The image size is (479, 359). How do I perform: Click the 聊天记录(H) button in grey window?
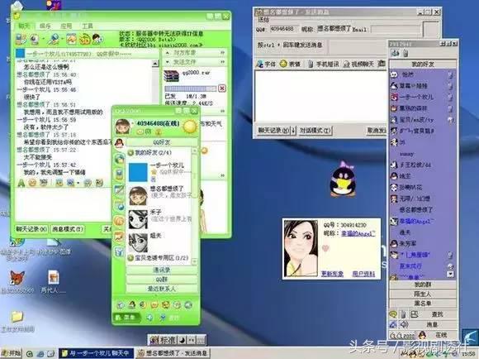pos(273,131)
